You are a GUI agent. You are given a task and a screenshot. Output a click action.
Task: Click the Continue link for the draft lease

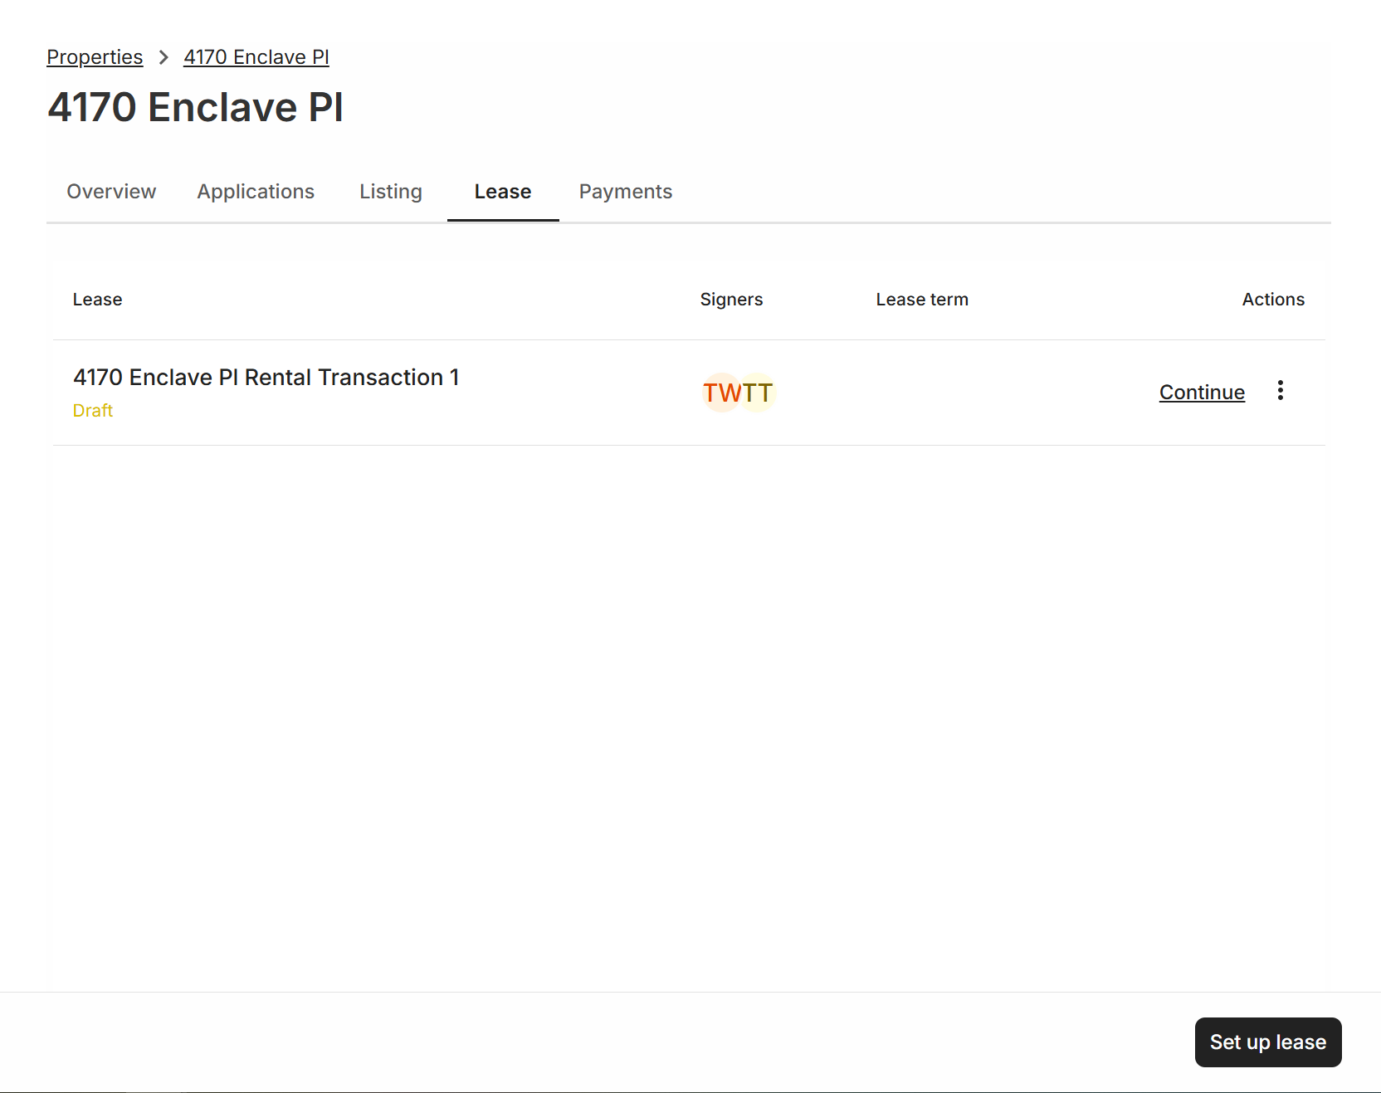tap(1201, 392)
